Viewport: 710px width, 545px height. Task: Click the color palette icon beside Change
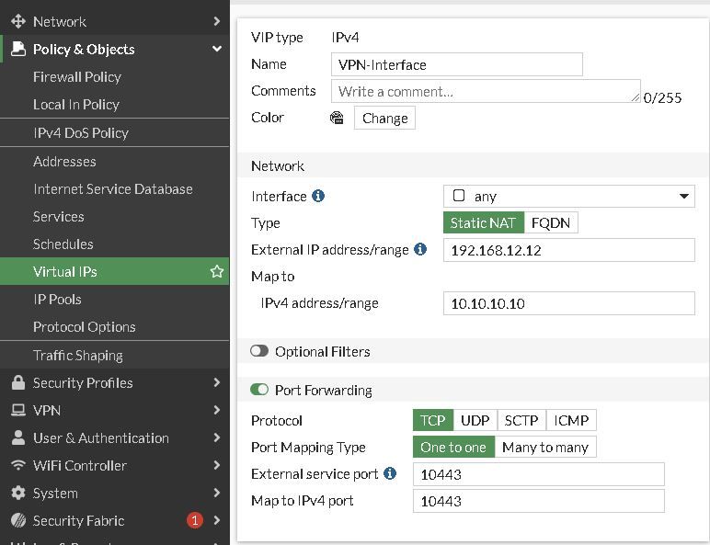338,119
